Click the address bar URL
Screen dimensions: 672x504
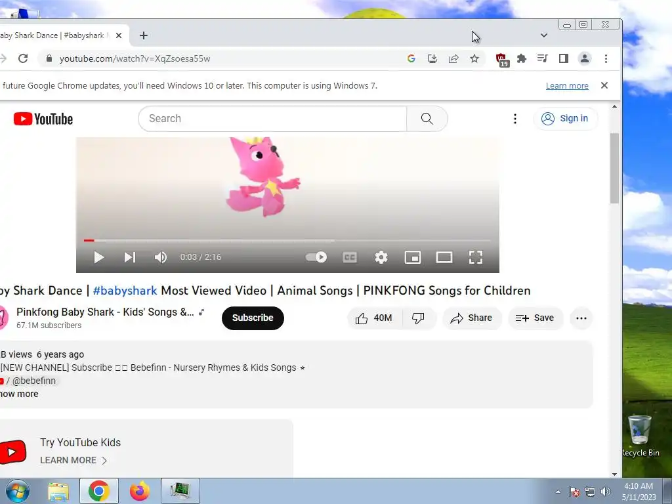(x=135, y=58)
